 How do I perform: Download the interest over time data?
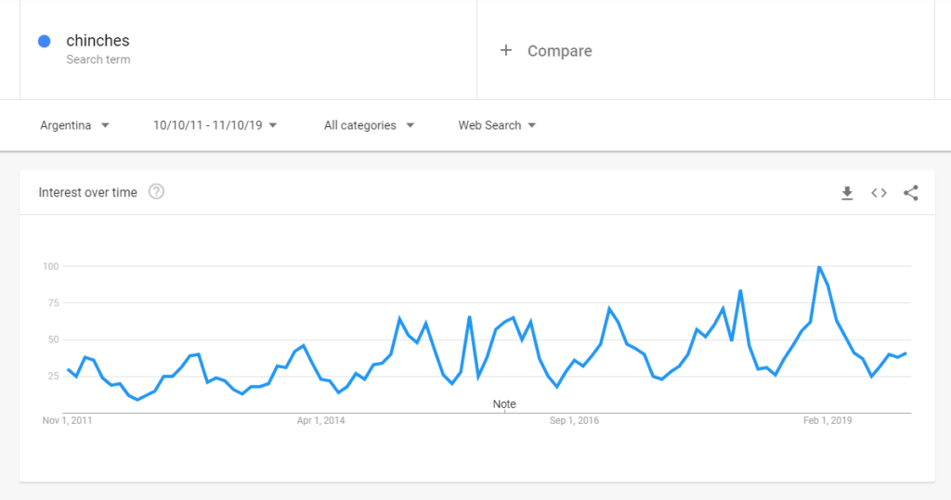[x=847, y=193]
